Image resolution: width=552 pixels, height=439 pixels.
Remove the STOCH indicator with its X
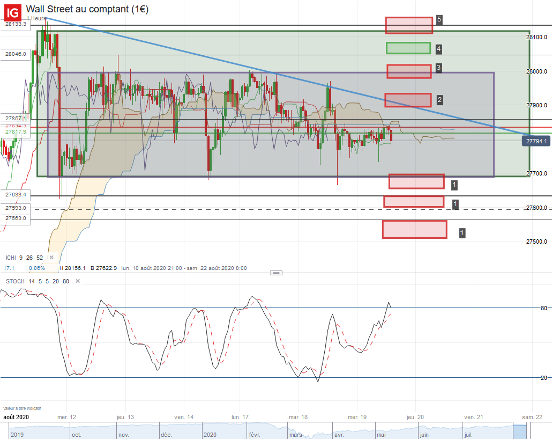(x=78, y=281)
